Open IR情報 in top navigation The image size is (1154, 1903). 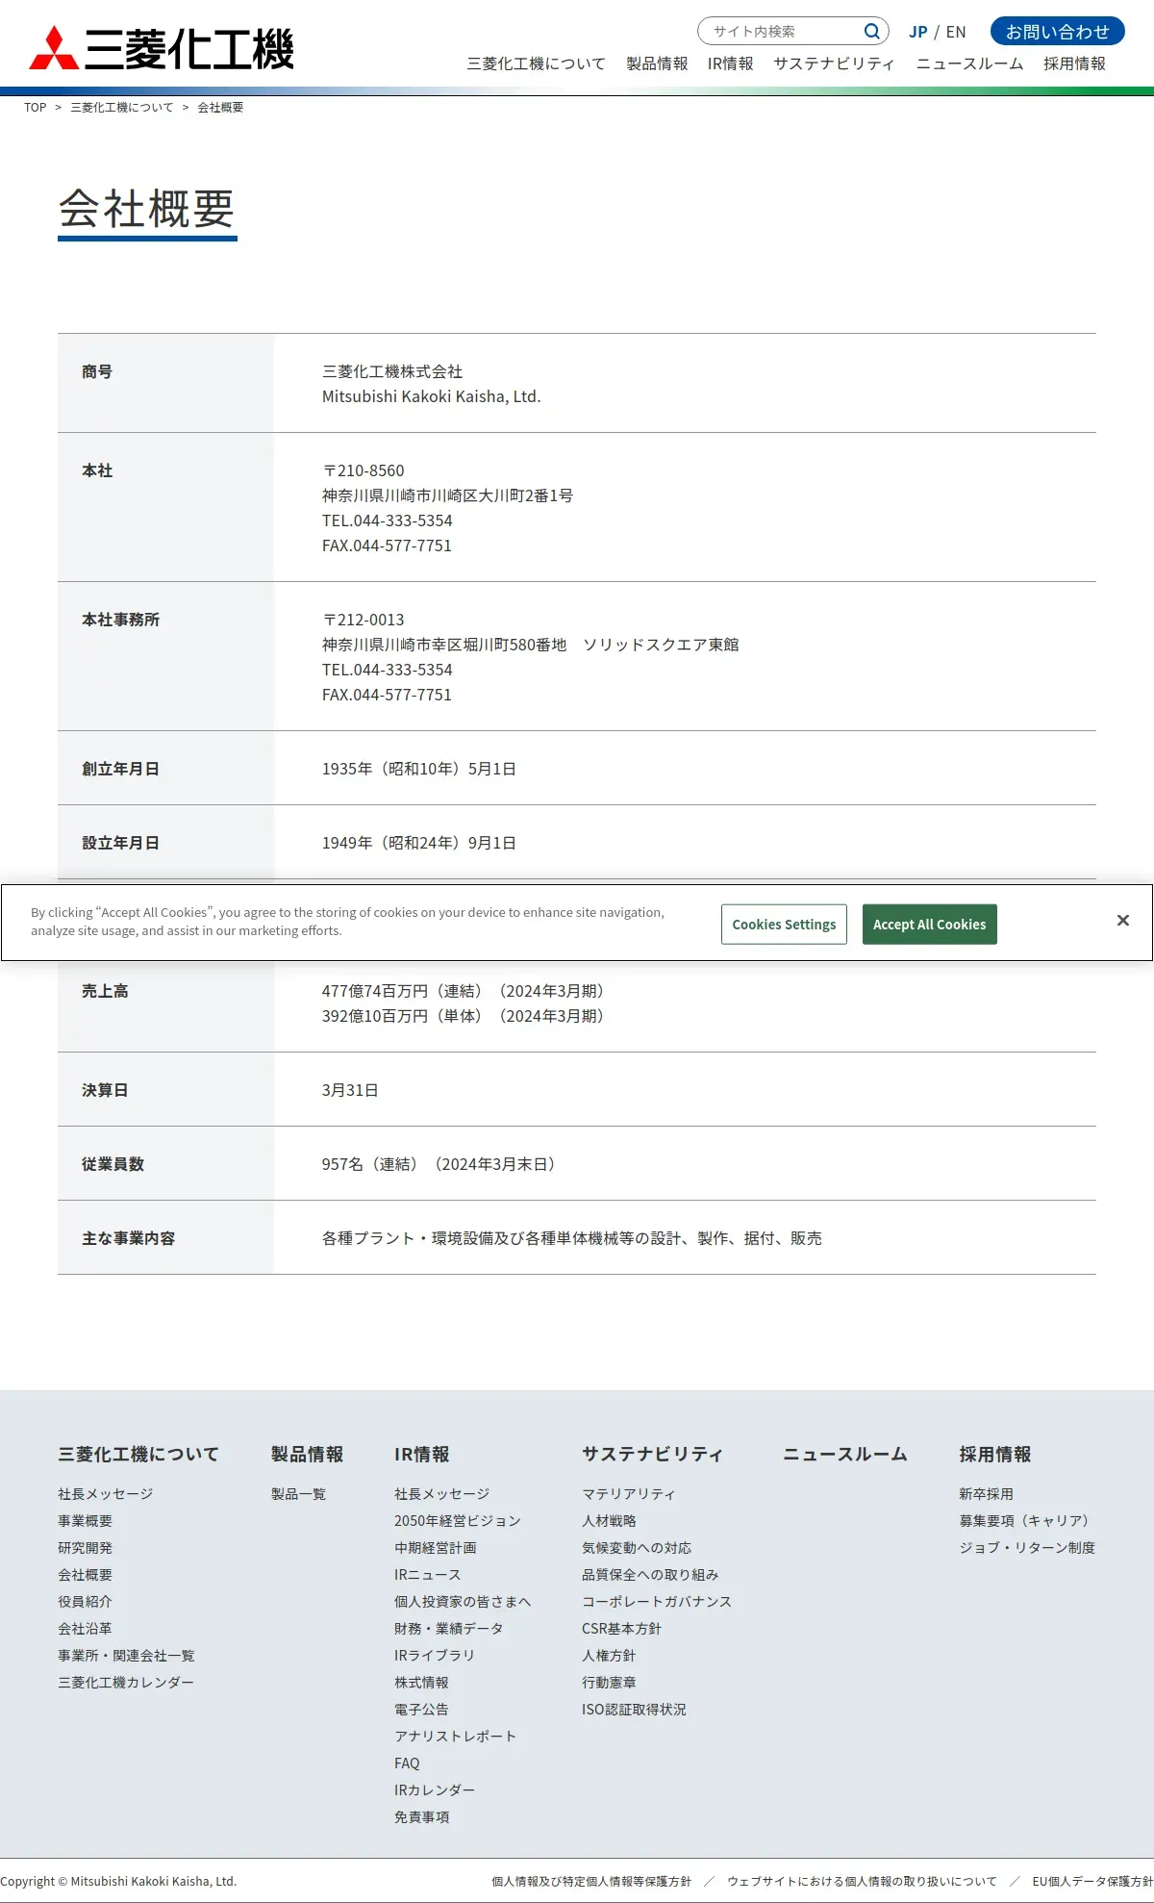(731, 63)
